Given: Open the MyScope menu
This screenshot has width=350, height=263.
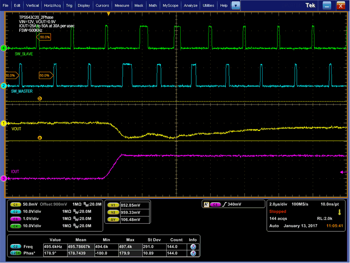Looking at the screenshot, I should (170, 6).
